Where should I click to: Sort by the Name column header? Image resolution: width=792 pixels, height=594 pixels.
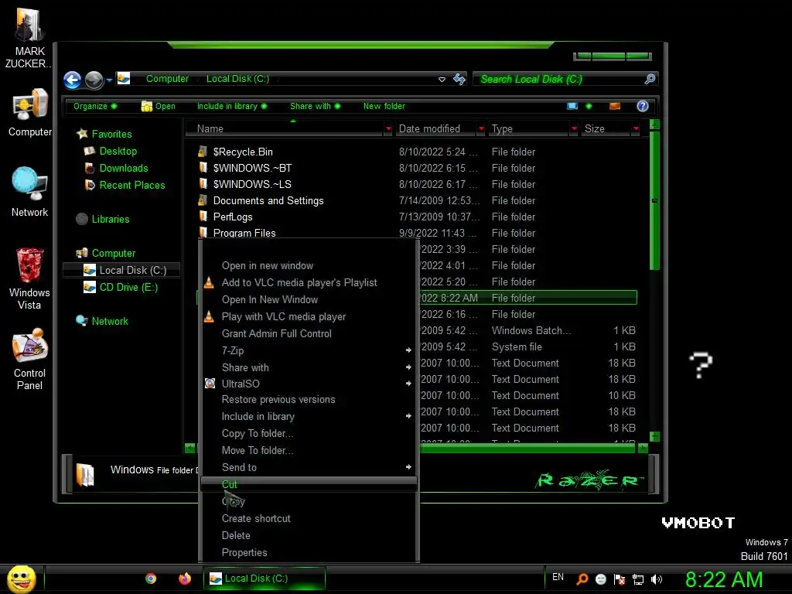tap(285, 129)
